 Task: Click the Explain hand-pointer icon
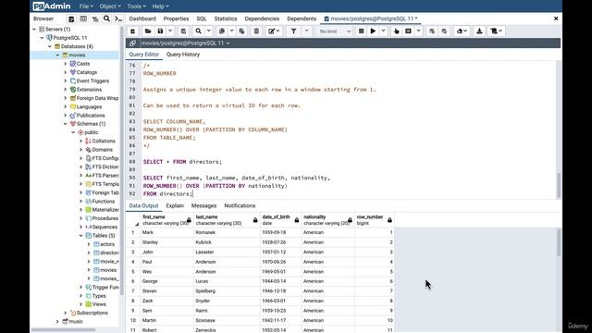click(397, 31)
